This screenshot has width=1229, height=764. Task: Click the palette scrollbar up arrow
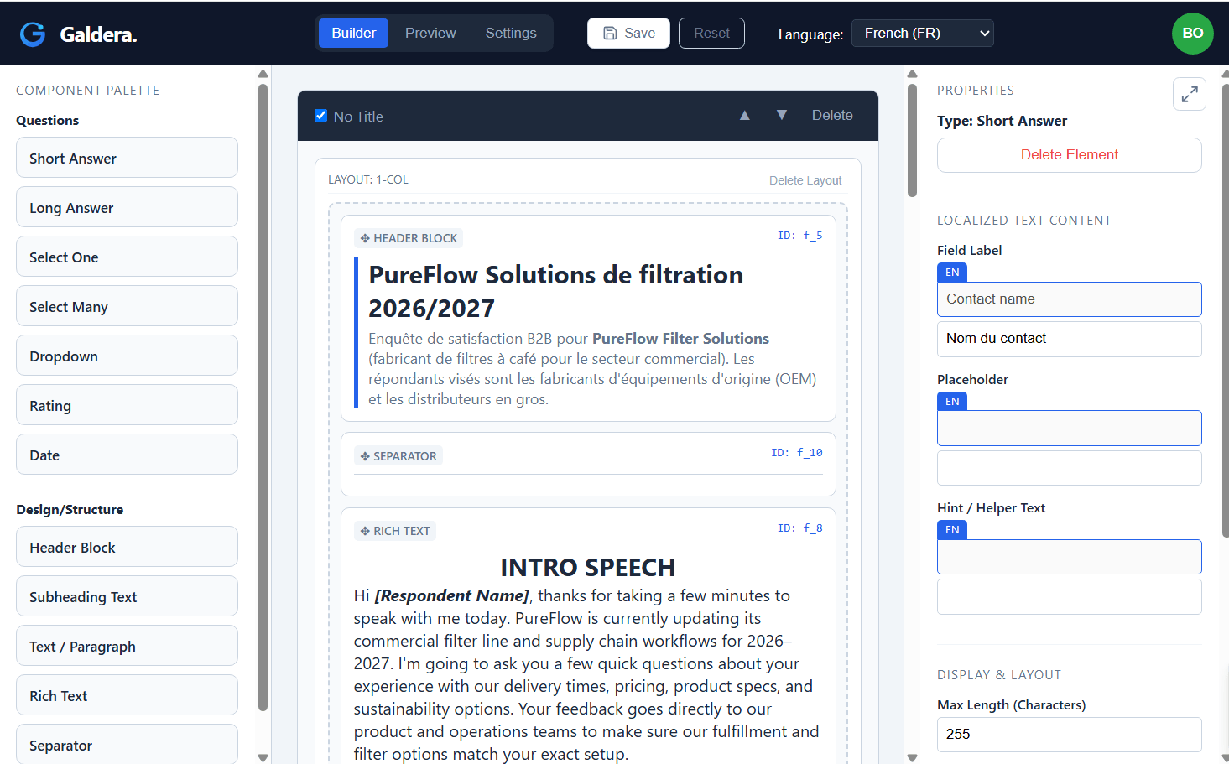[x=263, y=74]
